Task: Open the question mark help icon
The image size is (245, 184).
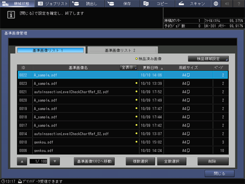Action: (239, 3)
